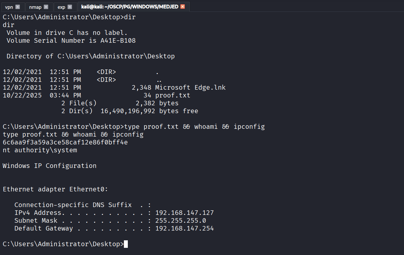404x255 pixels.
Task: Click the 16,490,196,992 bytes free text
Action: point(149,111)
